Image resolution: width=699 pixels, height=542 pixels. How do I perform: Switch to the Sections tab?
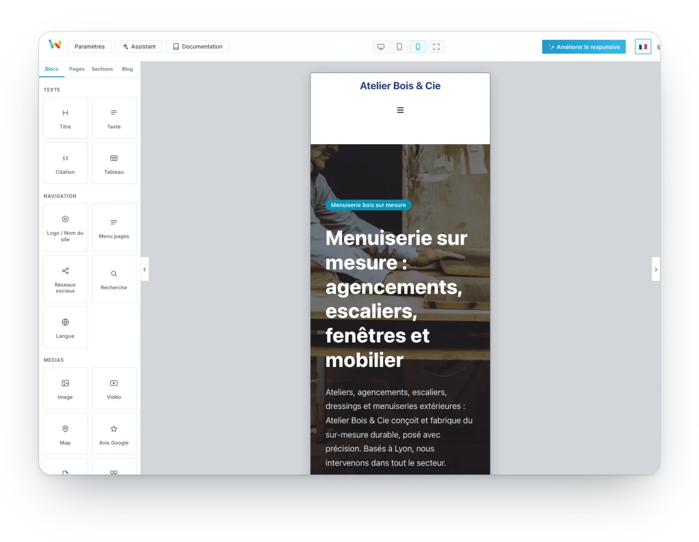102,69
